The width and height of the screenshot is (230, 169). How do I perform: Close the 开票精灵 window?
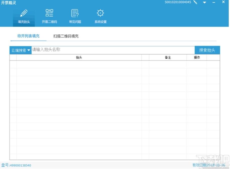[x=223, y=2]
